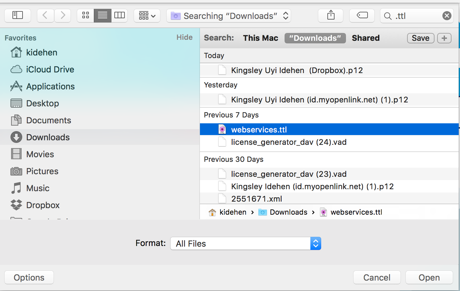This screenshot has height=291, width=460.
Task: Select the webservices.ttl file row
Action: [x=329, y=130]
